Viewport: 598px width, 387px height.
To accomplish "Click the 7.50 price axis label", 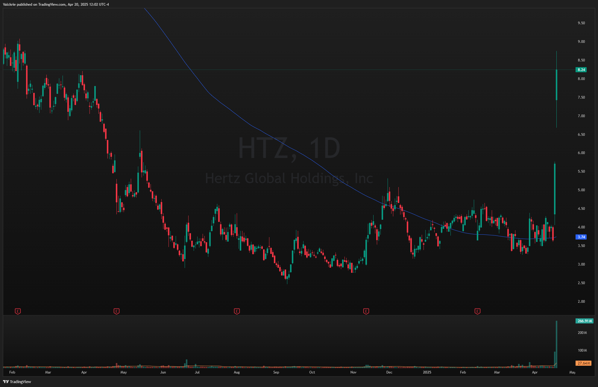I will [581, 97].
